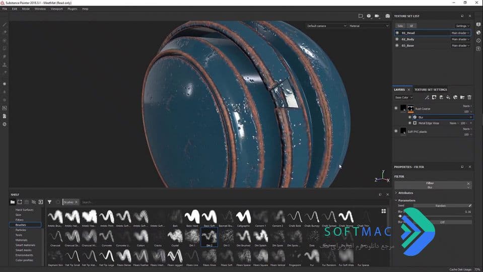Click the video camera icon above viewport
Image resolution: width=483 pixels, height=272 pixels.
click(x=377, y=16)
